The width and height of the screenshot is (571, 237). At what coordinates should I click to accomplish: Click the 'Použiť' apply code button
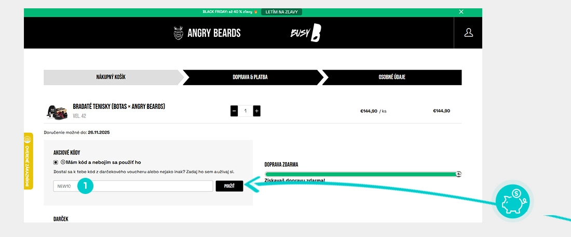point(229,186)
